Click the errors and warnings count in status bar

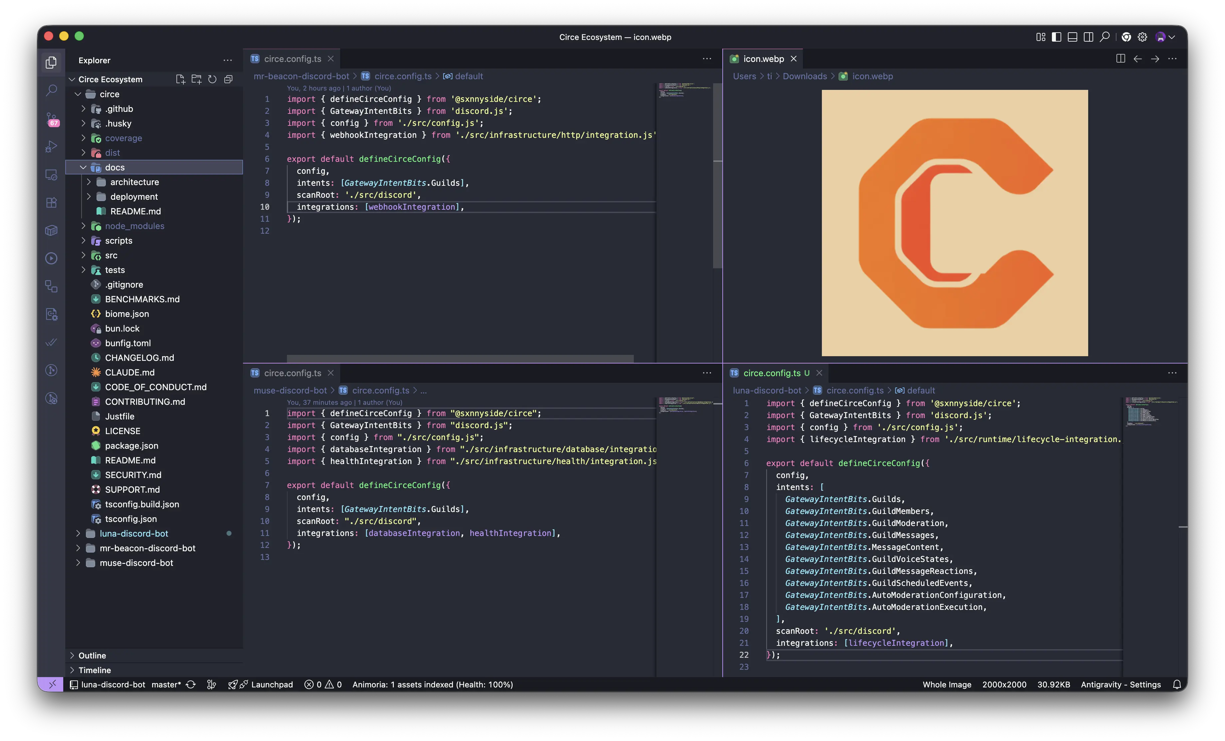click(323, 684)
